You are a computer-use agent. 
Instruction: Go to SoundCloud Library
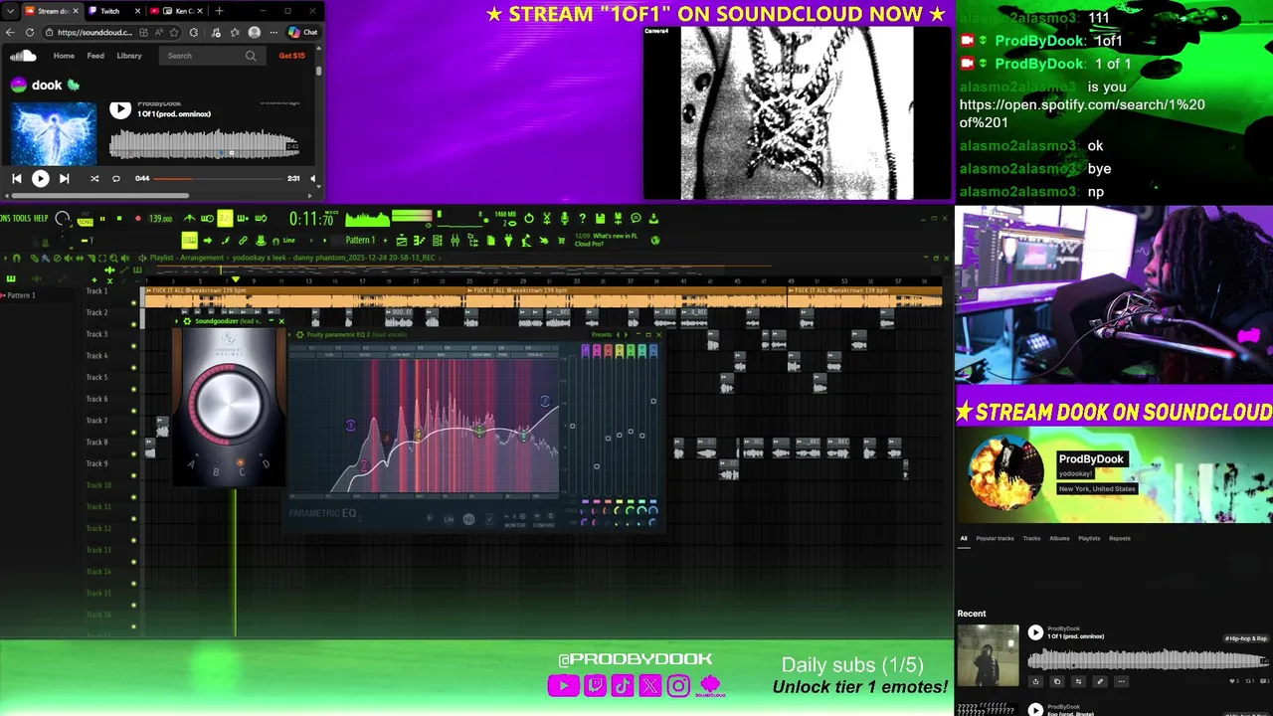pos(129,56)
